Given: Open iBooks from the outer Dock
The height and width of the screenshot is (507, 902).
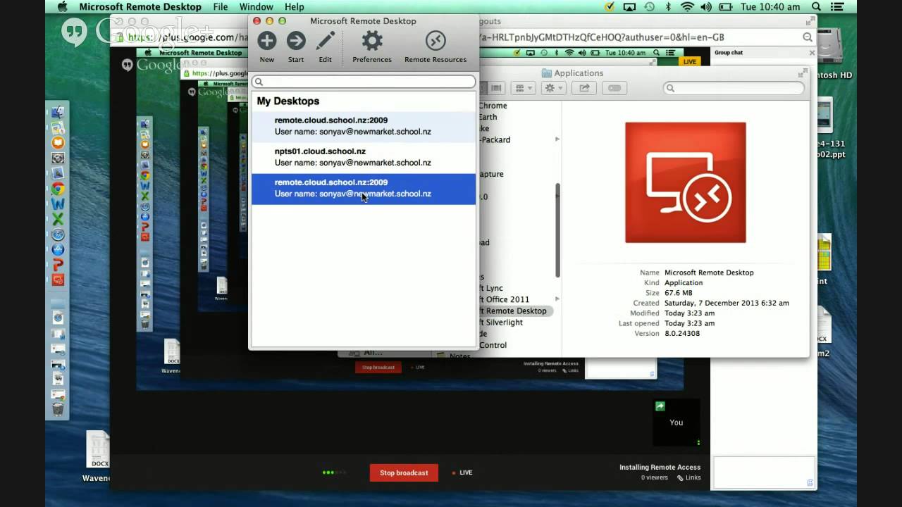Looking at the screenshot, I should 58,143.
